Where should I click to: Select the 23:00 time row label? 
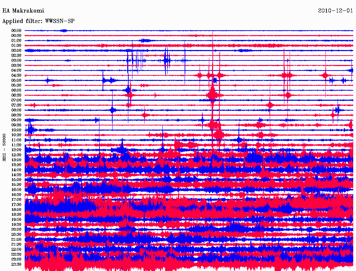(x=16, y=259)
